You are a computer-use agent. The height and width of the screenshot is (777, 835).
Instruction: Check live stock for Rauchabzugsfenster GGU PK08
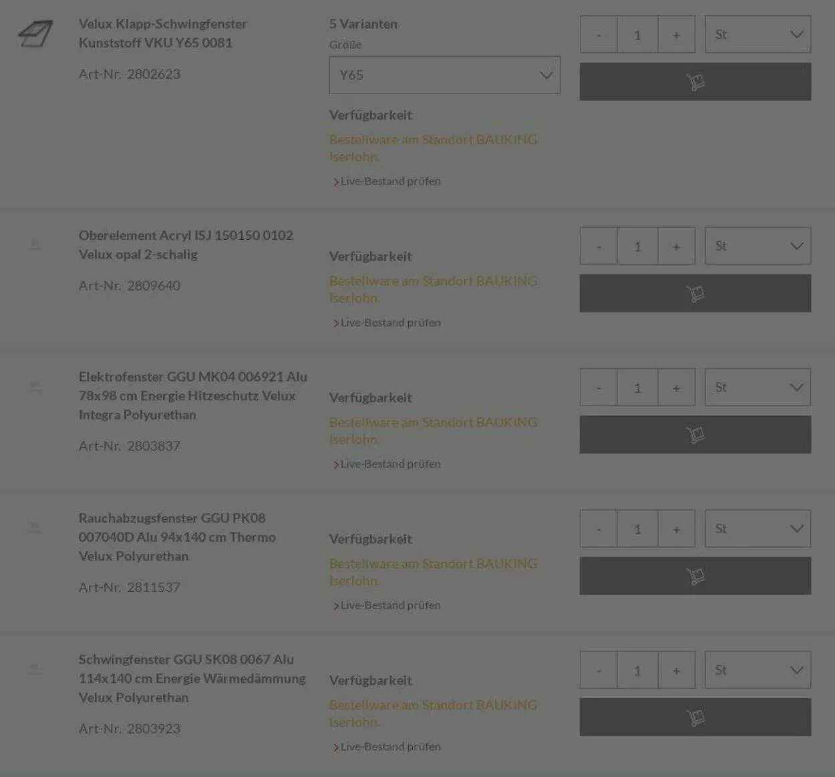tap(390, 605)
